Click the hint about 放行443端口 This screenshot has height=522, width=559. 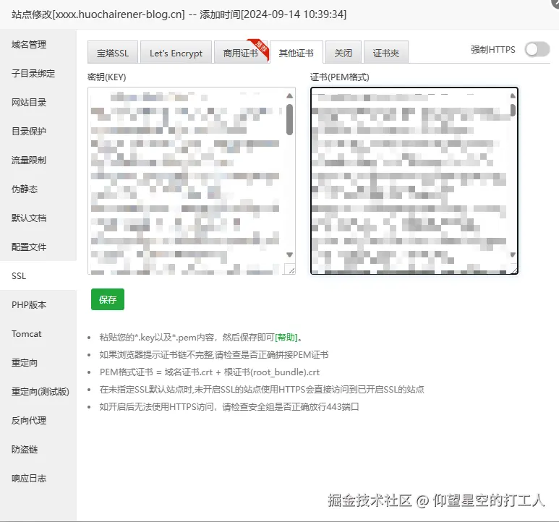point(229,406)
